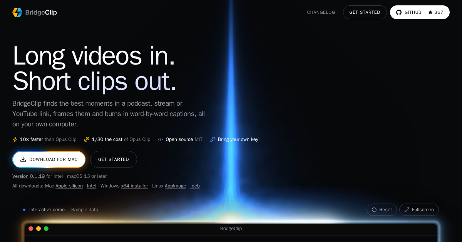Download the Linux .deb package

click(195, 186)
